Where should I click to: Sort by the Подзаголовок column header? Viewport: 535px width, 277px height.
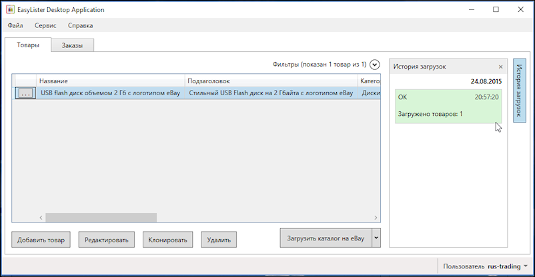coord(272,81)
